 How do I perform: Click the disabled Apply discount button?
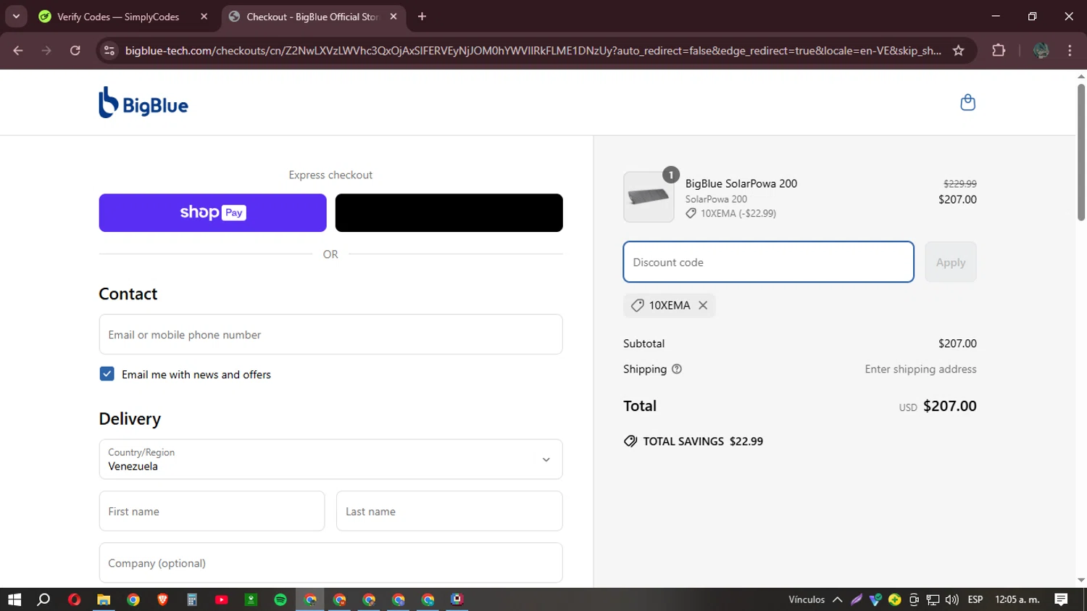point(950,262)
